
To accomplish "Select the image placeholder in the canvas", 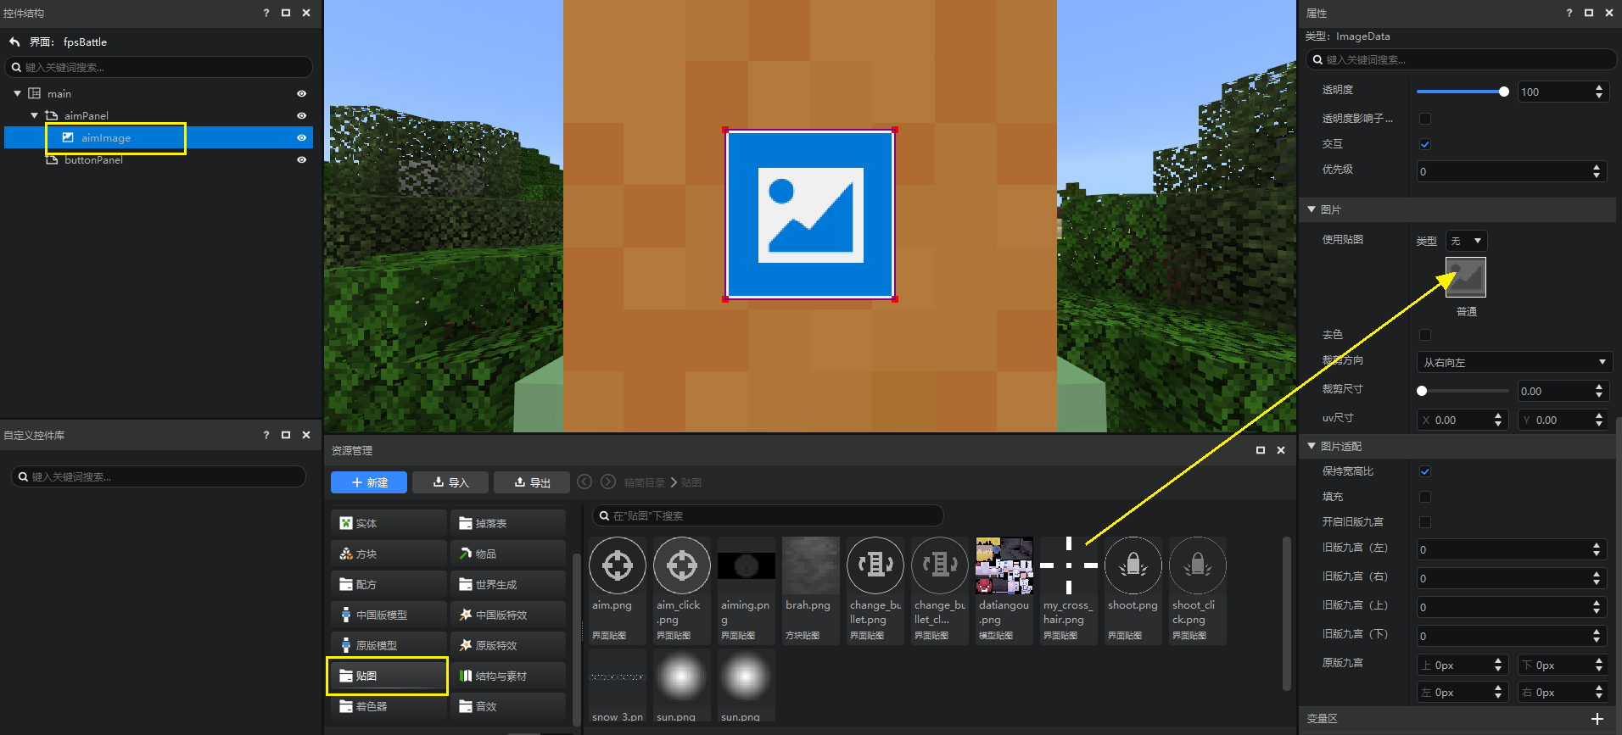I will click(x=810, y=214).
